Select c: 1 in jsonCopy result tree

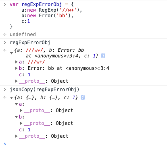tap(25, 130)
